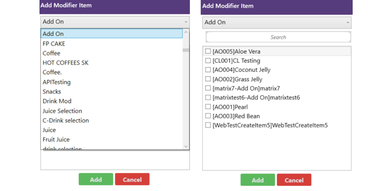392x191 pixels.
Task: Enable the Pearl modifier checkbox
Action: 208,107
